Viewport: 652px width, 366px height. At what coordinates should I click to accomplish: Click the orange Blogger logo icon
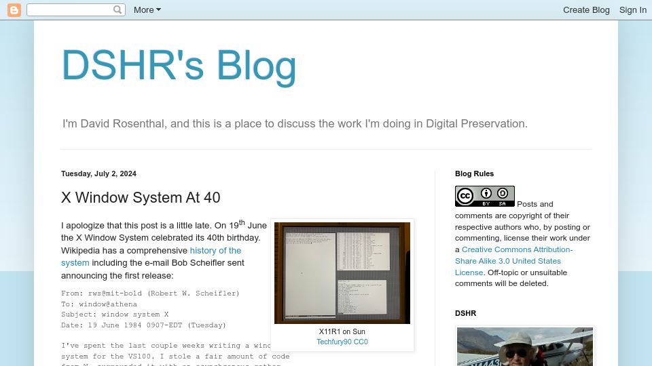[14, 10]
